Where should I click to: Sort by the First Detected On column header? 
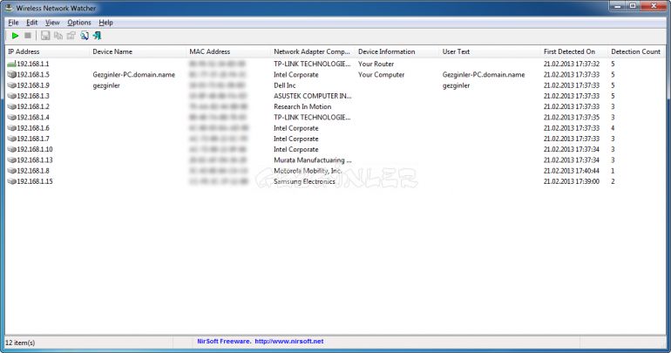(x=574, y=51)
